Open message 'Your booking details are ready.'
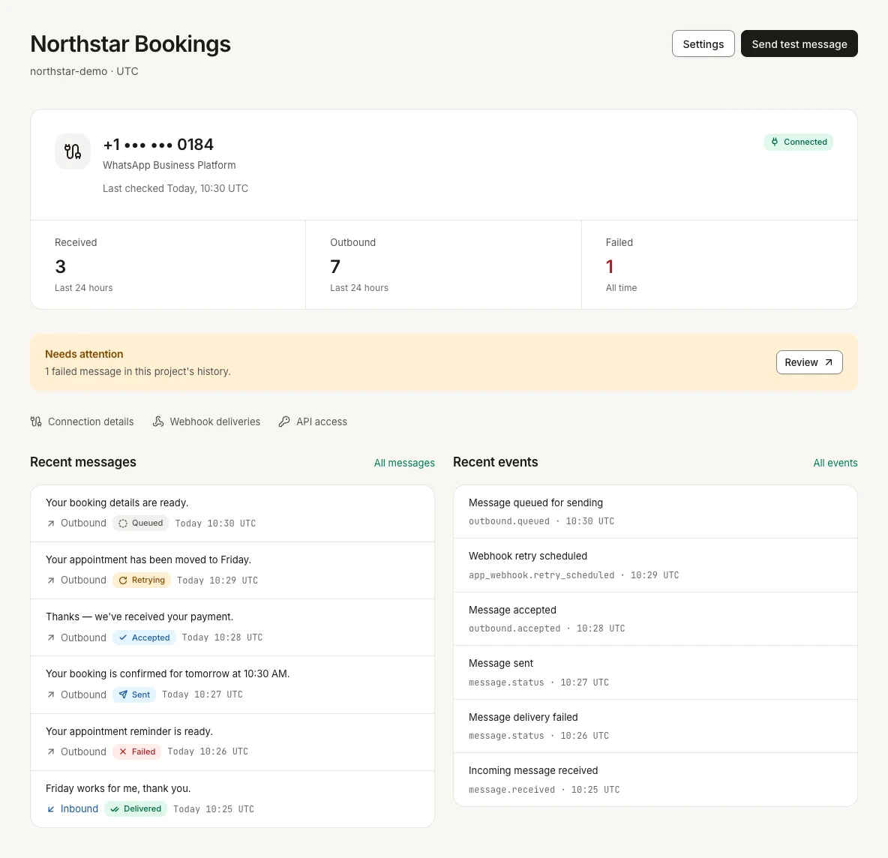 click(x=232, y=513)
